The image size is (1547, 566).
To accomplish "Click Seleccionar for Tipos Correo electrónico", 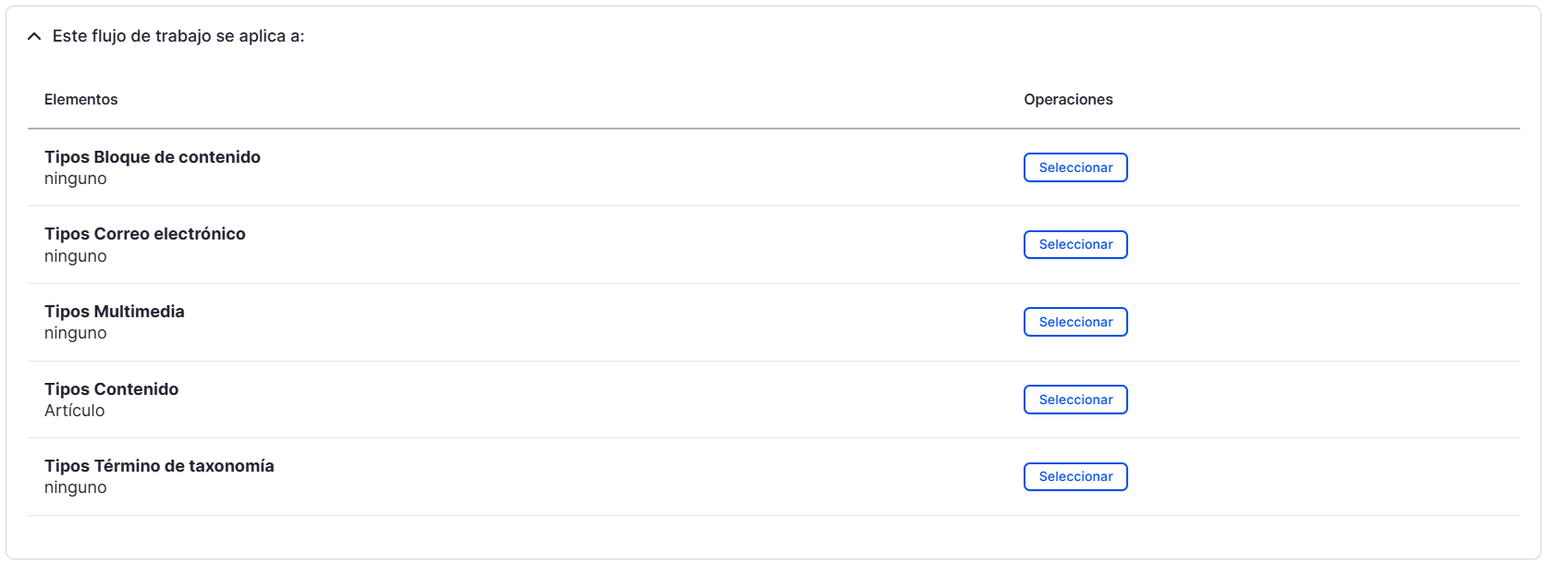I will click(x=1075, y=244).
